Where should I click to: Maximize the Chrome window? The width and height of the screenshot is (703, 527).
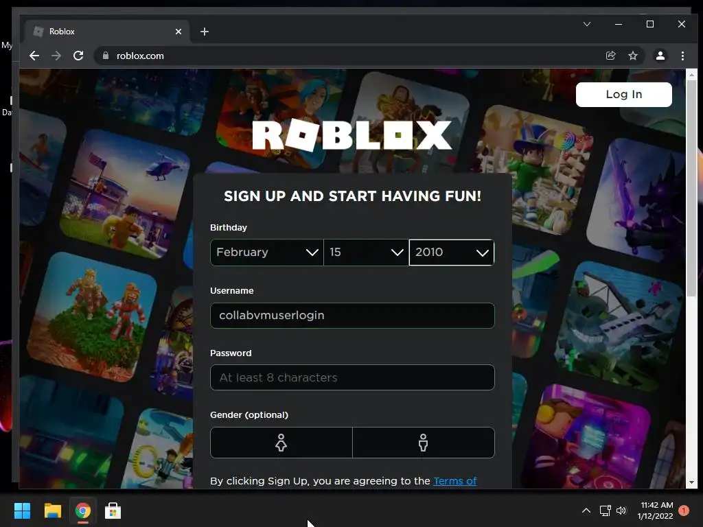(650, 24)
